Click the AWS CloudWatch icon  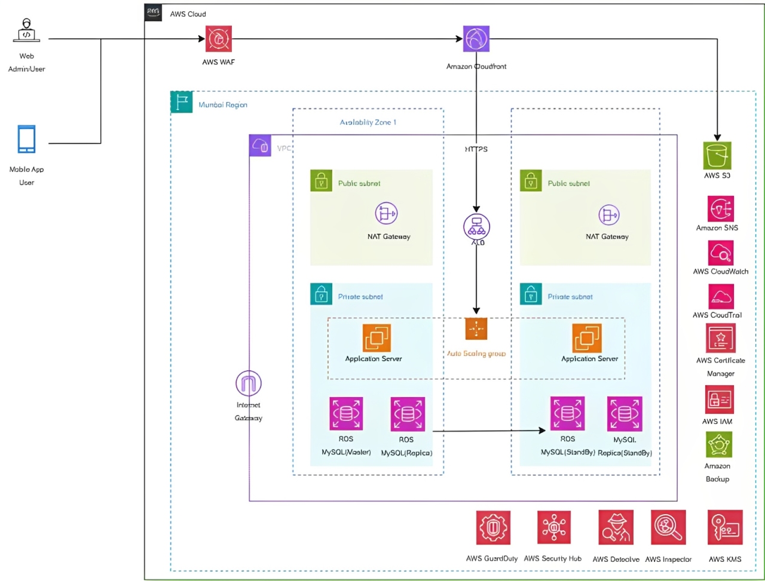pyautogui.click(x=720, y=253)
